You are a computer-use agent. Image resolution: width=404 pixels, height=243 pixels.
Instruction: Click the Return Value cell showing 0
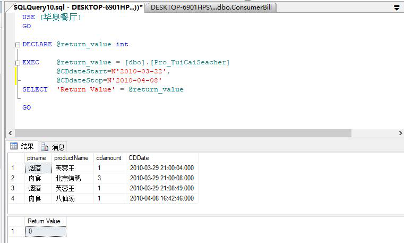coord(46,231)
